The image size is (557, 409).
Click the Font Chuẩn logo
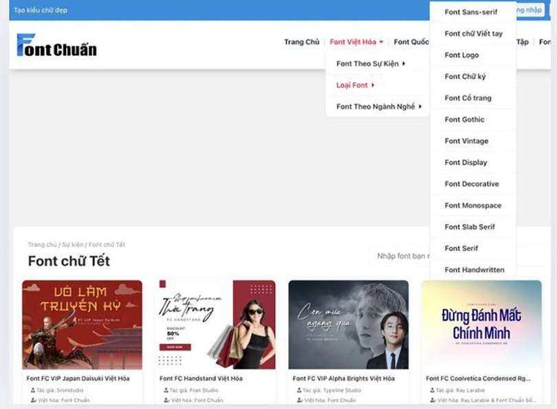[56, 45]
